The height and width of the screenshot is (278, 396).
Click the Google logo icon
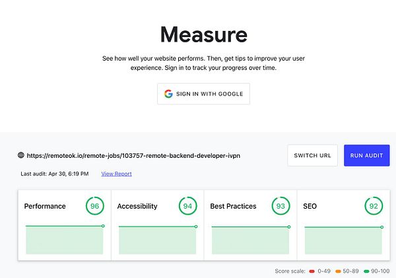click(168, 94)
